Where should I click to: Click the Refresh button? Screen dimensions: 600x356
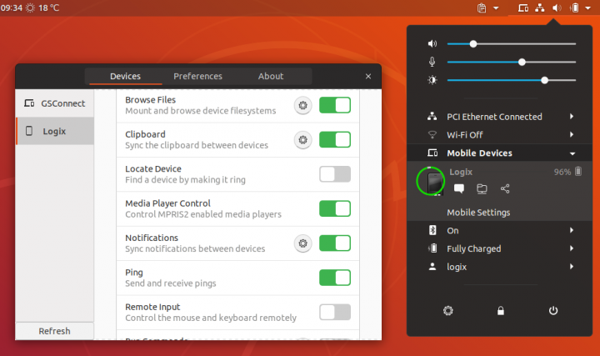54,331
